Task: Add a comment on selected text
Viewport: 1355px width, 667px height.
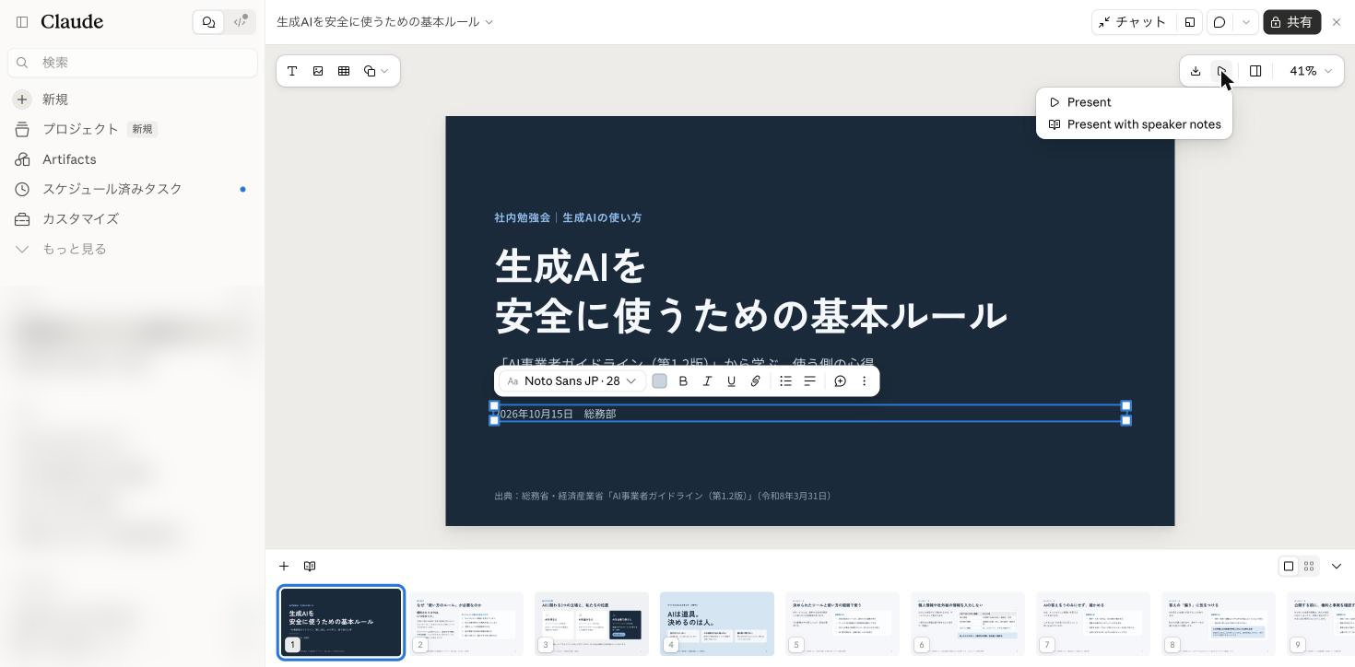Action: [x=840, y=381]
